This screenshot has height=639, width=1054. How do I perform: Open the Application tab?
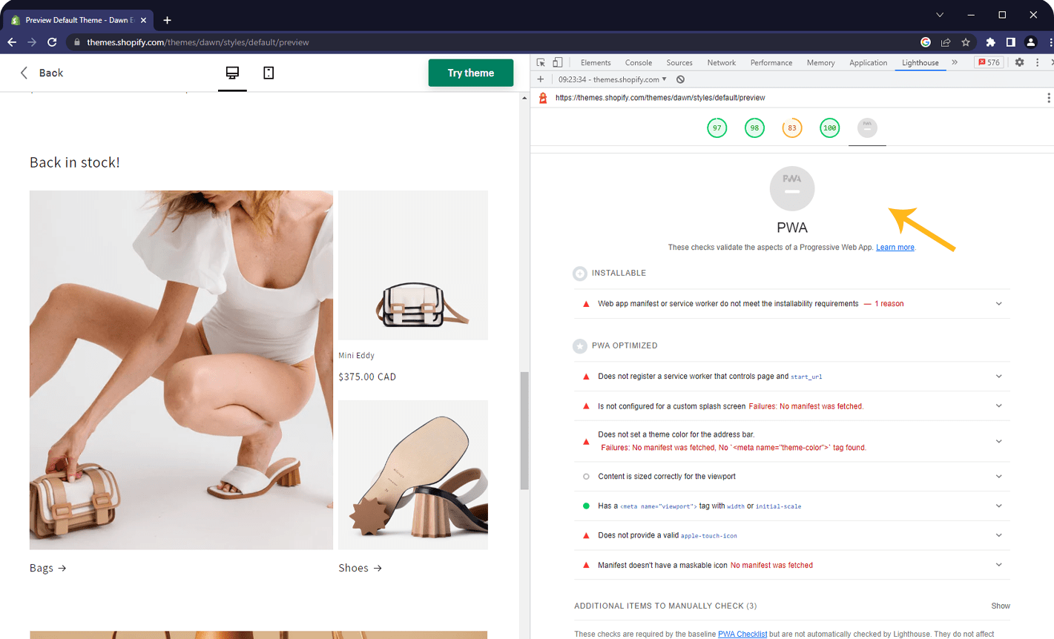point(868,63)
